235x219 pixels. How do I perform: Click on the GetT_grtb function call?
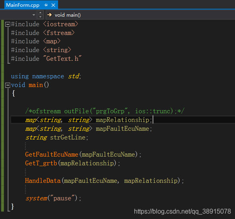point(41,163)
